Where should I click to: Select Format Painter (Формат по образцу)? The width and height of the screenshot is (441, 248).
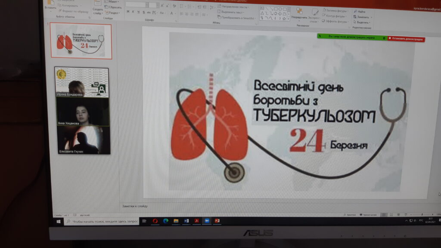pos(73,11)
